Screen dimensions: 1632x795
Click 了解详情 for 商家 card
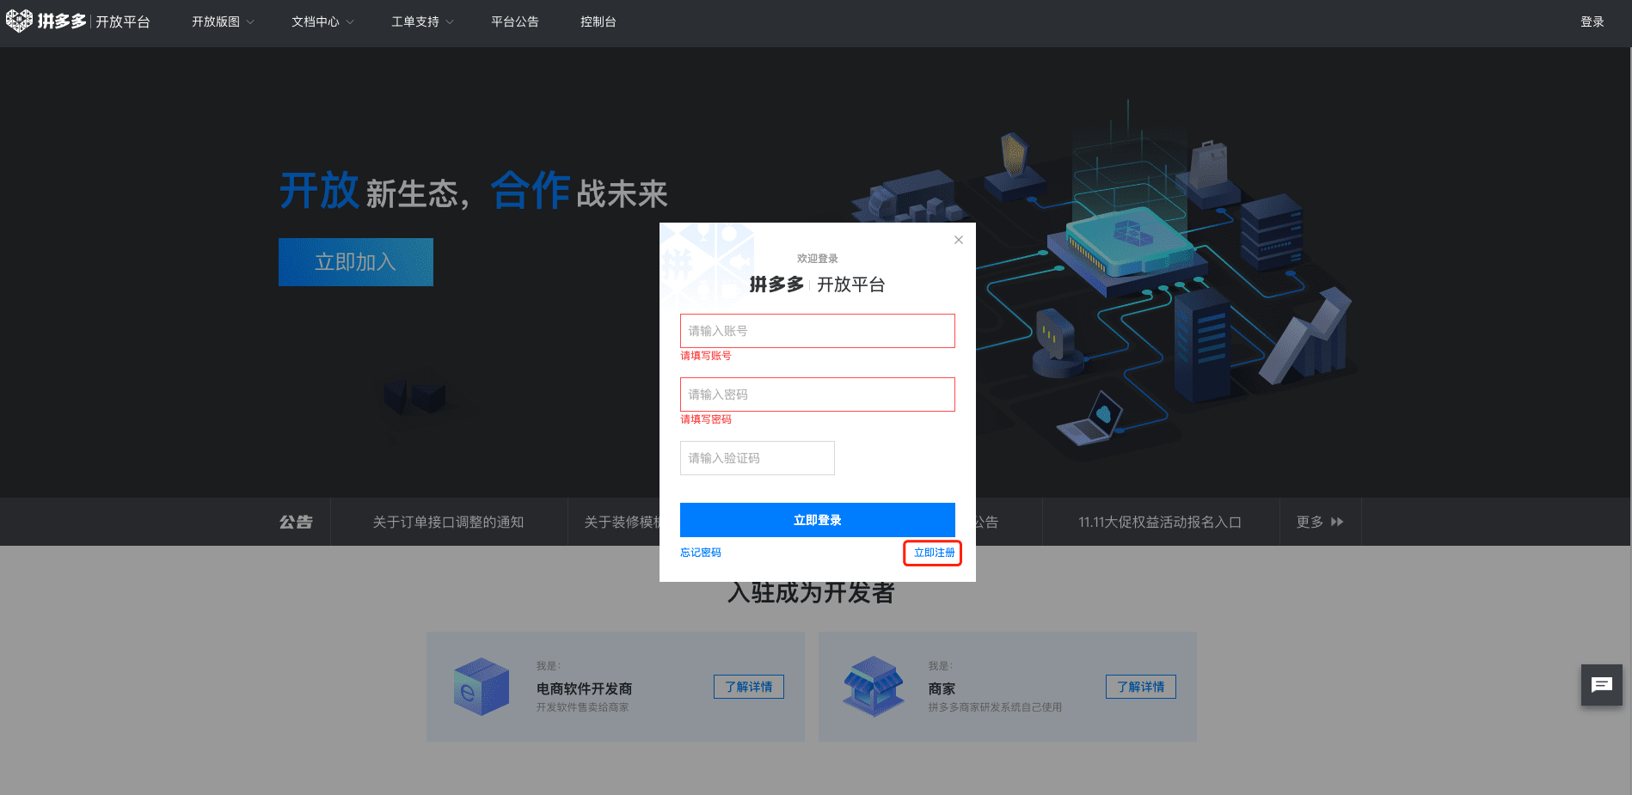coord(1140,687)
